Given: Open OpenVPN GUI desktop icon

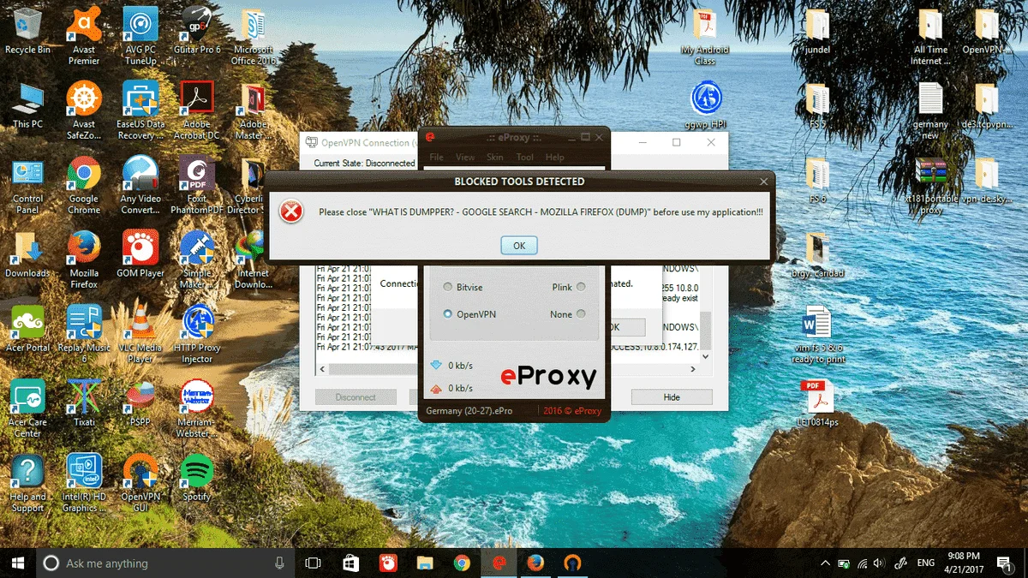Looking at the screenshot, I should pos(140,483).
